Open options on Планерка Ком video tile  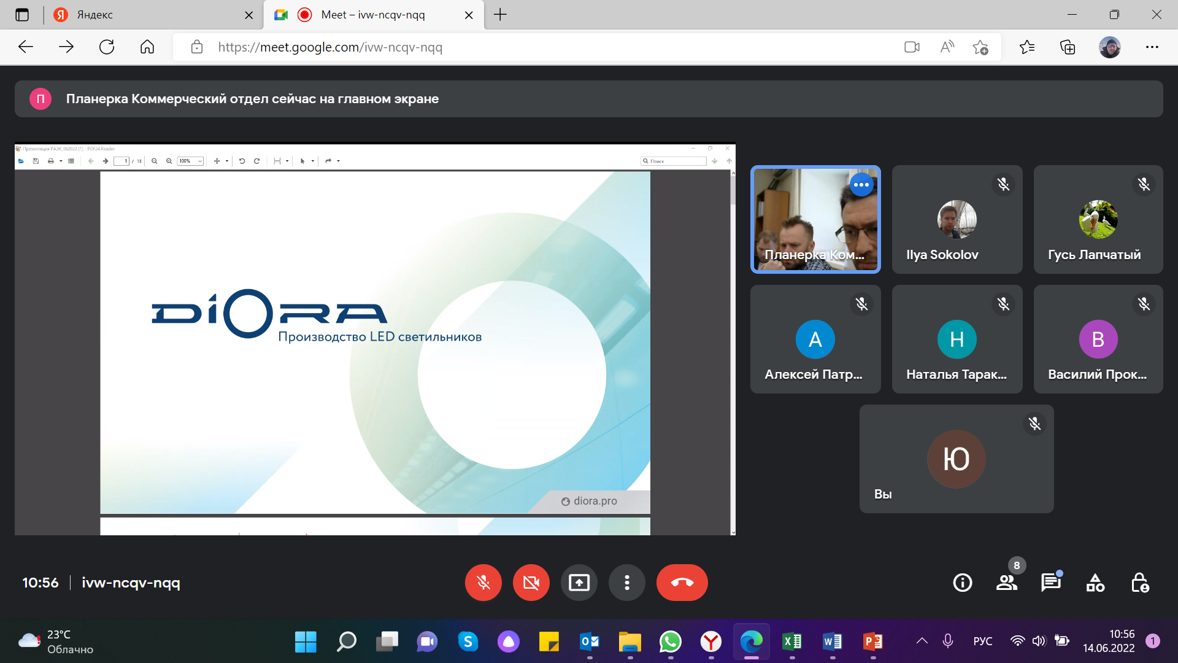(861, 185)
